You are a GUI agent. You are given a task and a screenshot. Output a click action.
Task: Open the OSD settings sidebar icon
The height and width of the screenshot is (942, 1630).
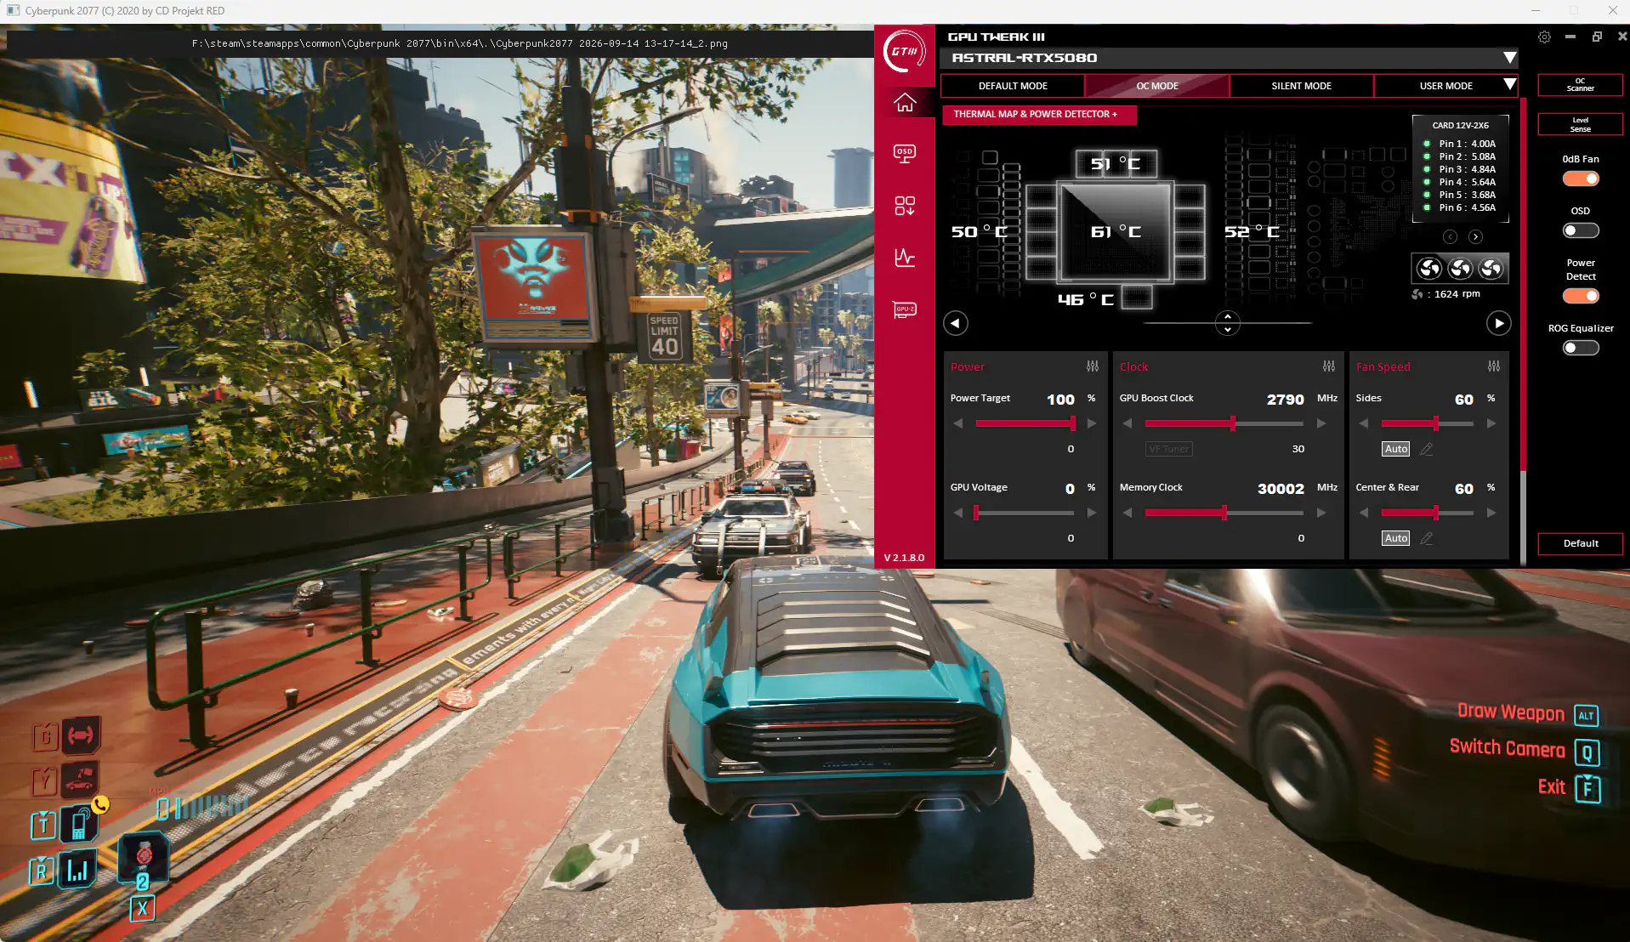tap(905, 154)
